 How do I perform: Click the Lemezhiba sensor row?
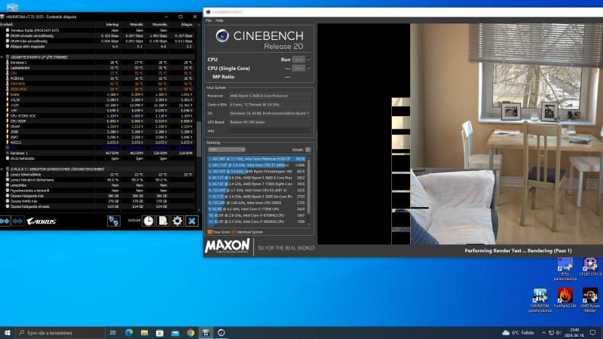(98, 185)
